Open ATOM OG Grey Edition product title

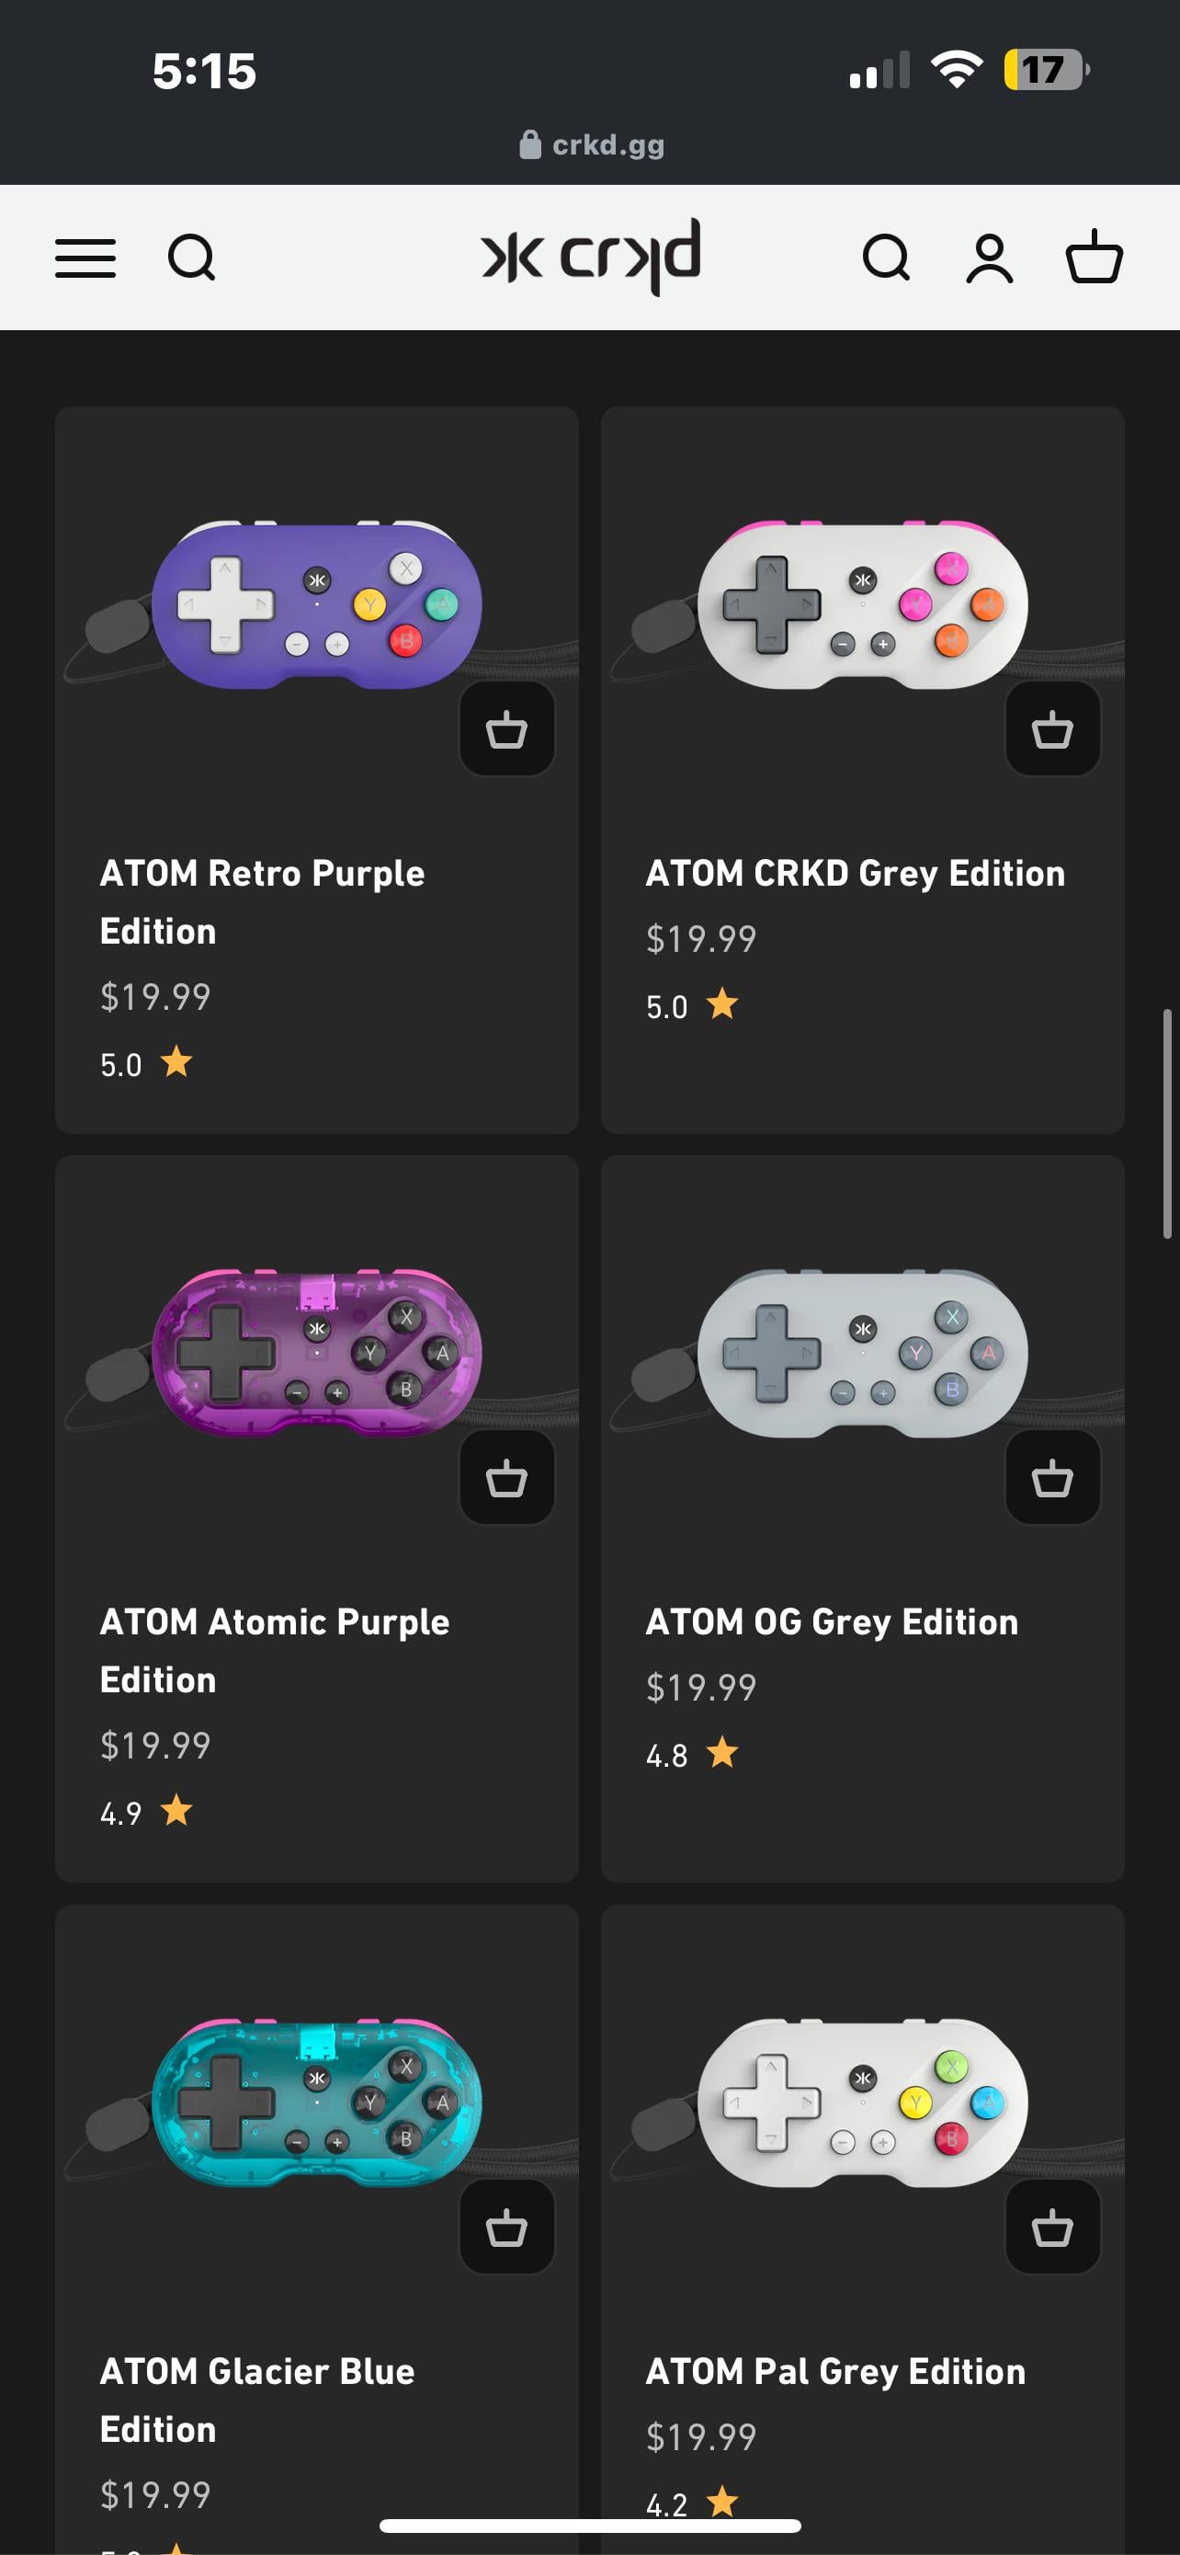[x=832, y=1621]
